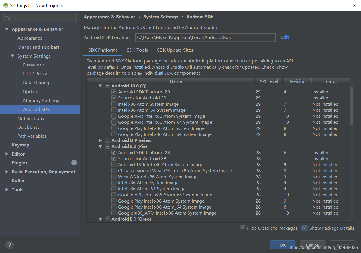Open the Passwords settings page
This screenshot has width=361, height=253.
[x=34, y=65]
